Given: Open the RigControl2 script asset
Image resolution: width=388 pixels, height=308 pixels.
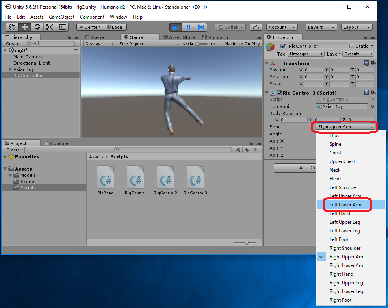Looking at the screenshot, I should click(165, 180).
